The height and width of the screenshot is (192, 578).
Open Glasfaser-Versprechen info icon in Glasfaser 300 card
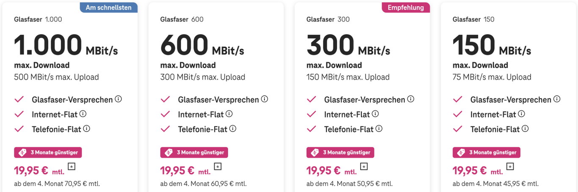pos(410,99)
